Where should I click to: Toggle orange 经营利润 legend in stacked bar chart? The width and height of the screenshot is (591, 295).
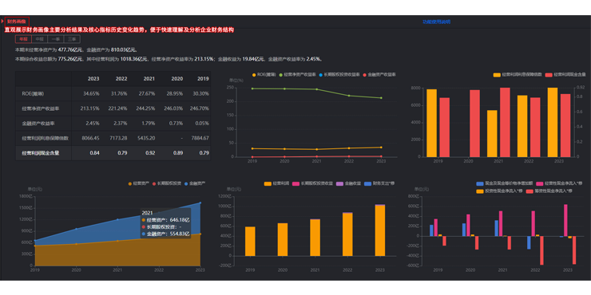(268, 183)
